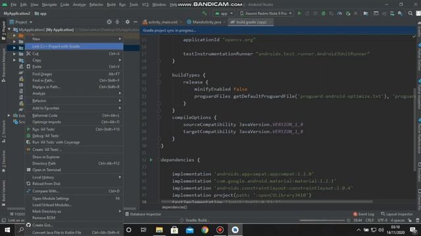The height and width of the screenshot is (236, 421).
Task: Click the CRLF line separator status entry
Action: (x=370, y=220)
